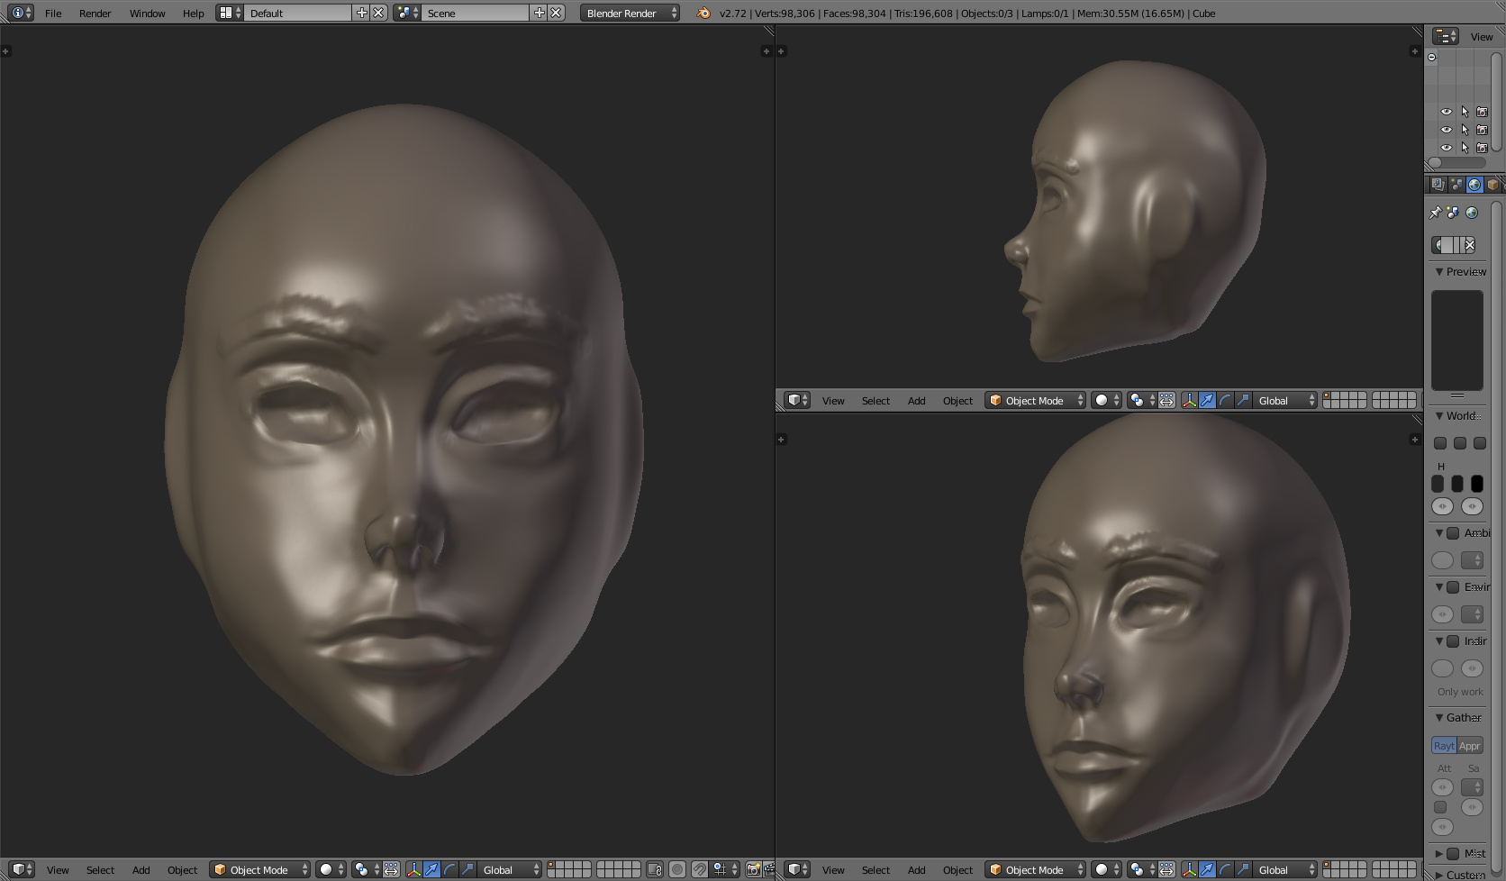This screenshot has height=881, width=1506.
Task: Open snap element selector in left viewport header
Action: tap(725, 869)
